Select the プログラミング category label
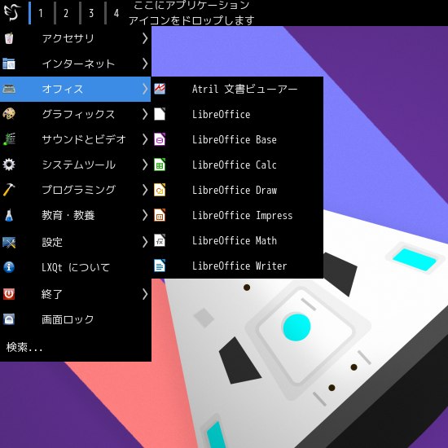This screenshot has width=448, height=448. point(78,190)
